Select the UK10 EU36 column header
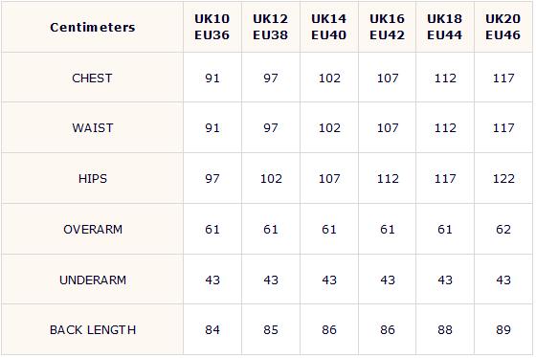The image size is (536, 358). pos(212,27)
